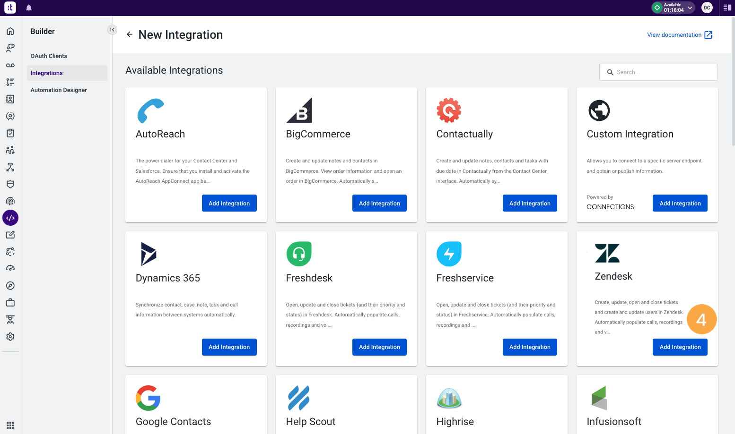735x434 pixels.
Task: Go back using the arrow beside New Integration
Action: (130, 34)
